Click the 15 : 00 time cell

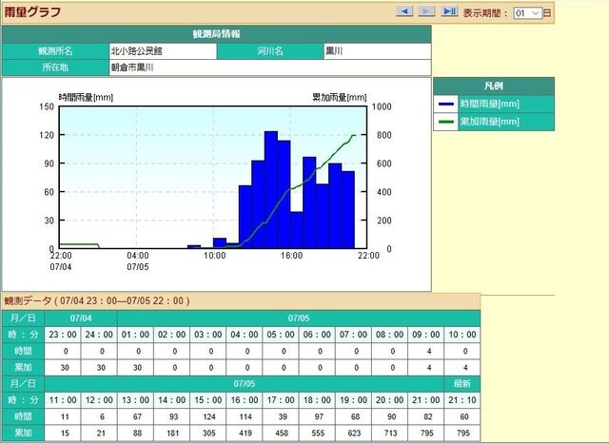point(208,400)
